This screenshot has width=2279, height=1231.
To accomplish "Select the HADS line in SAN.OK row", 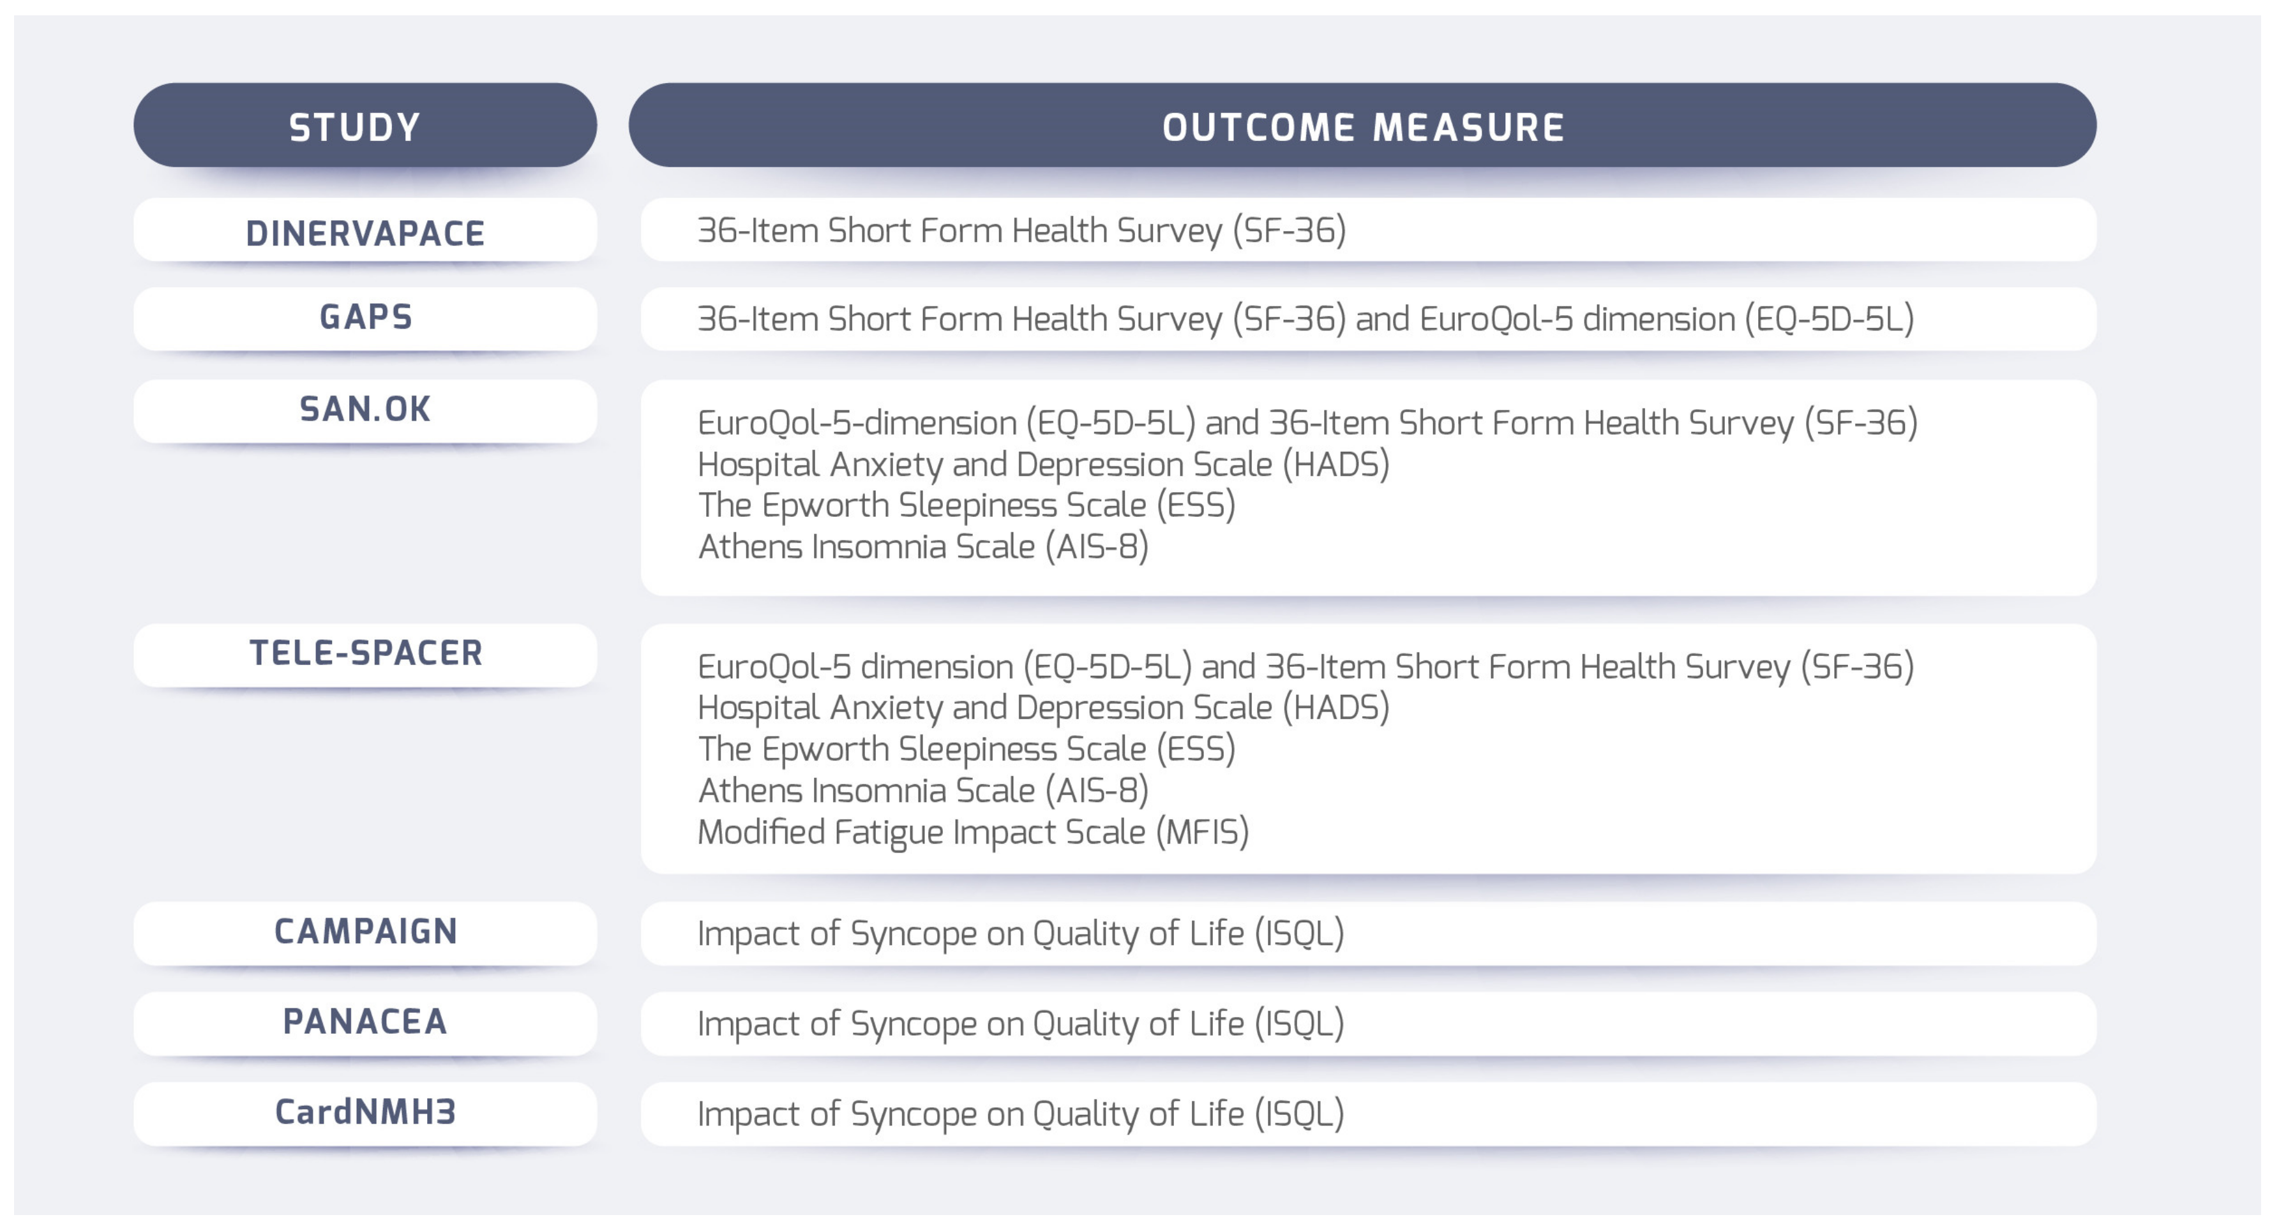I will (1043, 465).
